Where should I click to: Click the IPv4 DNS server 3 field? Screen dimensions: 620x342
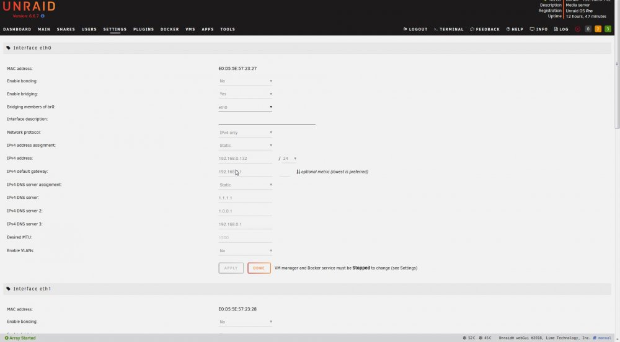coord(245,224)
